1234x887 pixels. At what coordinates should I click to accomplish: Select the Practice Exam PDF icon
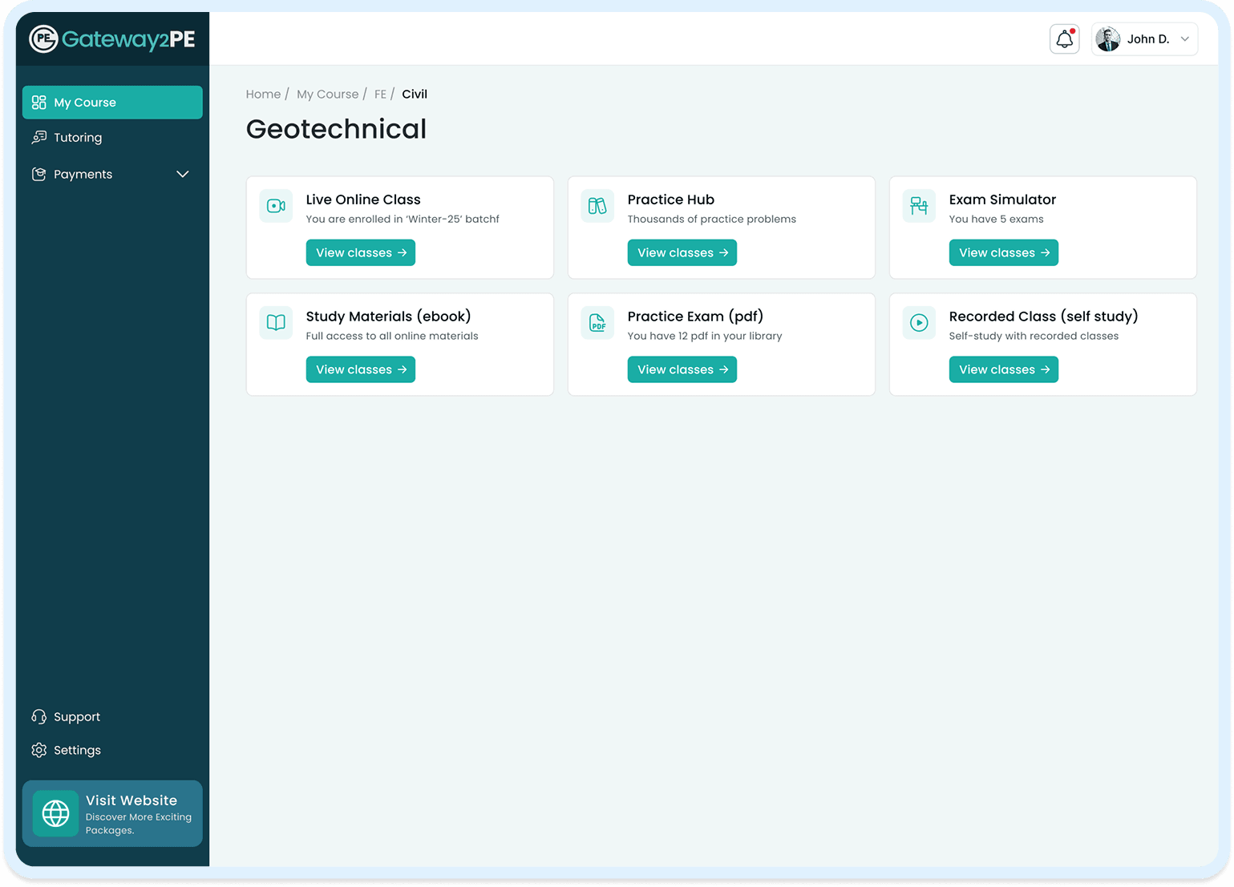597,323
